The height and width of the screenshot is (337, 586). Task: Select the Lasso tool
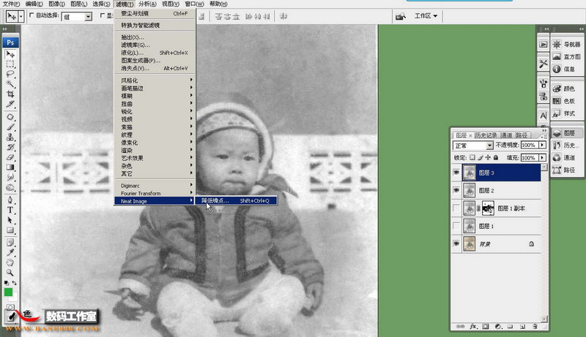10,74
